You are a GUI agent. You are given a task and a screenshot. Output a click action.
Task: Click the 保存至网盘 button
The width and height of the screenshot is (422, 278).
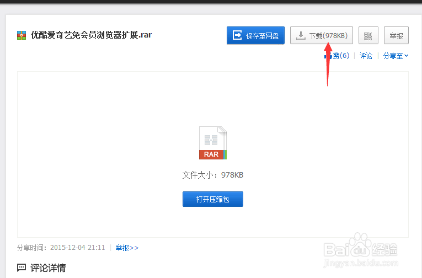tap(255, 35)
